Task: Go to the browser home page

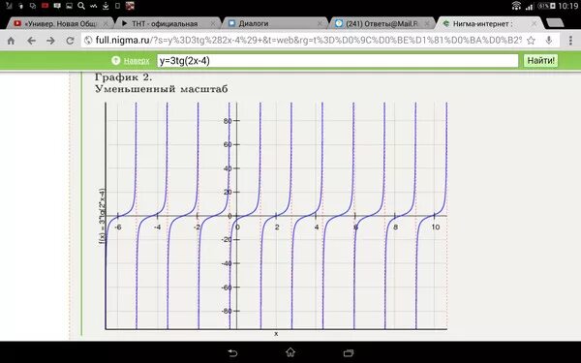Action: (11, 41)
